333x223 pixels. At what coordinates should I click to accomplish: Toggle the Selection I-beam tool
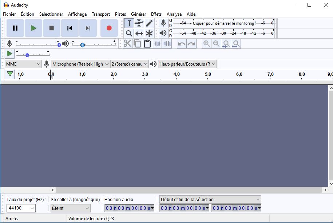point(129,23)
